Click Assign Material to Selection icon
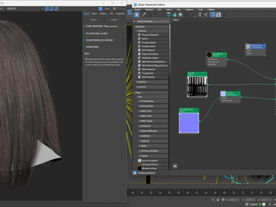 (x=156, y=14)
